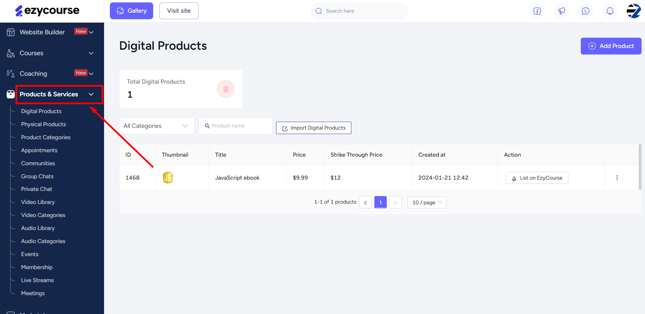
Task: Open the chat messages icon
Action: click(586, 11)
